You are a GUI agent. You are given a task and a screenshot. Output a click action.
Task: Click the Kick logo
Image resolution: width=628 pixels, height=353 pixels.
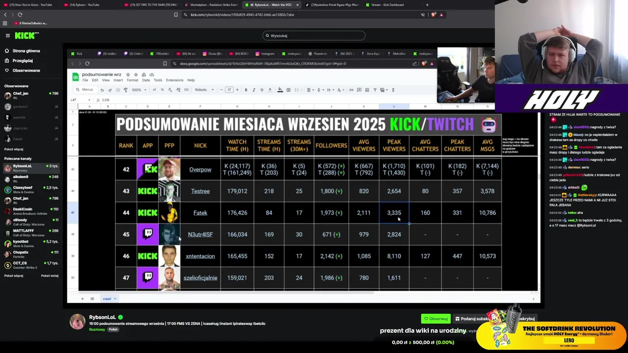pos(26,35)
